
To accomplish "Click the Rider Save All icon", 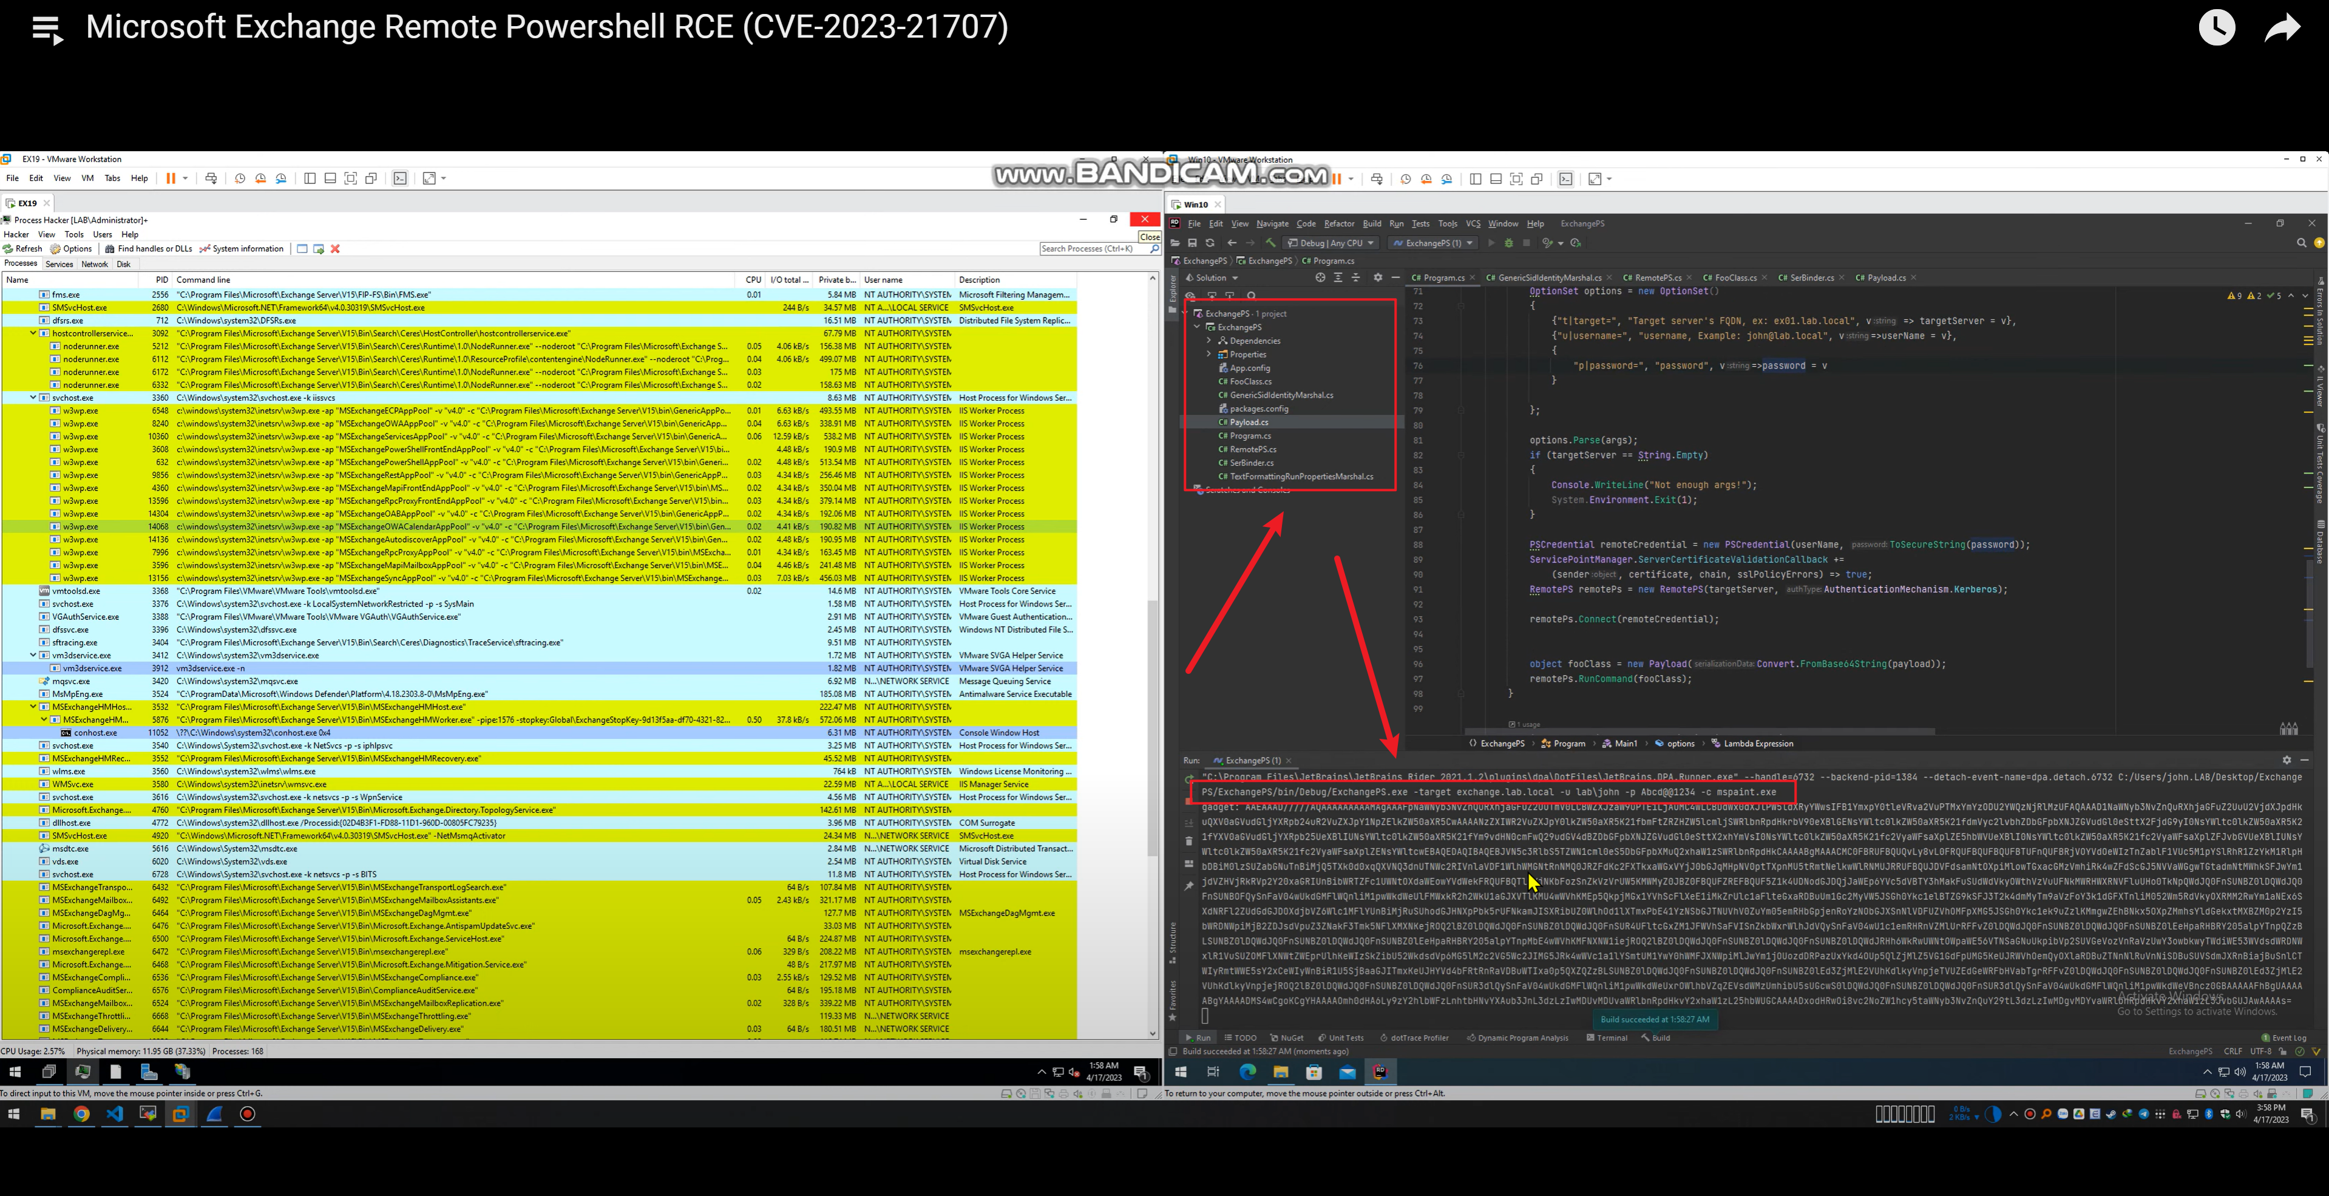I will (x=1193, y=243).
